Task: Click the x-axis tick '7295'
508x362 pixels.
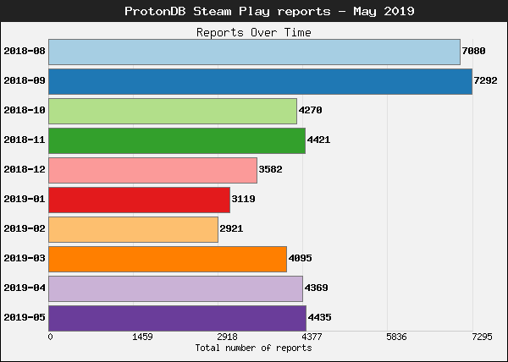Action: coord(482,337)
